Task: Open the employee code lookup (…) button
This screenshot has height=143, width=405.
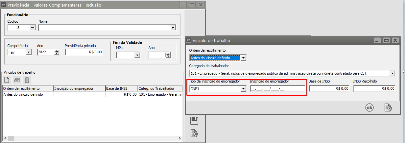Action: pyautogui.click(x=32, y=28)
